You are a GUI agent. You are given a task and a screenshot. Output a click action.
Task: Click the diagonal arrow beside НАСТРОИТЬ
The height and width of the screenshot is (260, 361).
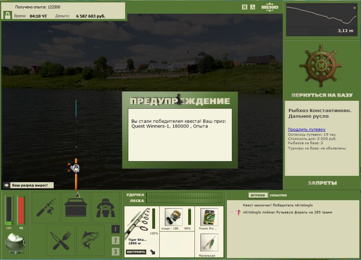(153, 252)
